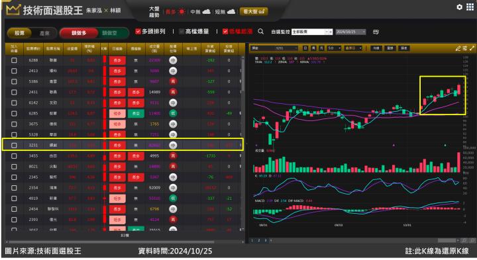Switch to the 股票 tab
This screenshot has height=260, width=477.
point(19,33)
